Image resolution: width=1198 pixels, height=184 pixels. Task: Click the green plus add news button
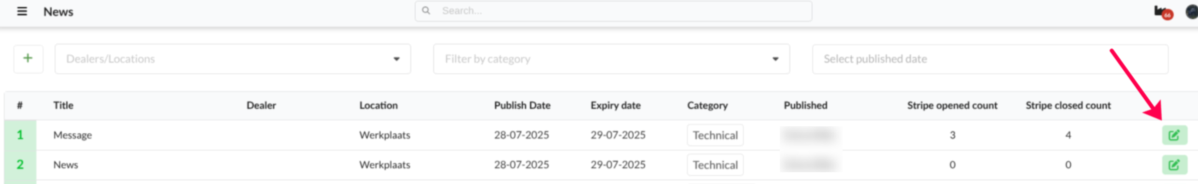coord(28,59)
